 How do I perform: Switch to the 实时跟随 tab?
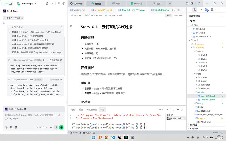click(x=76, y=4)
